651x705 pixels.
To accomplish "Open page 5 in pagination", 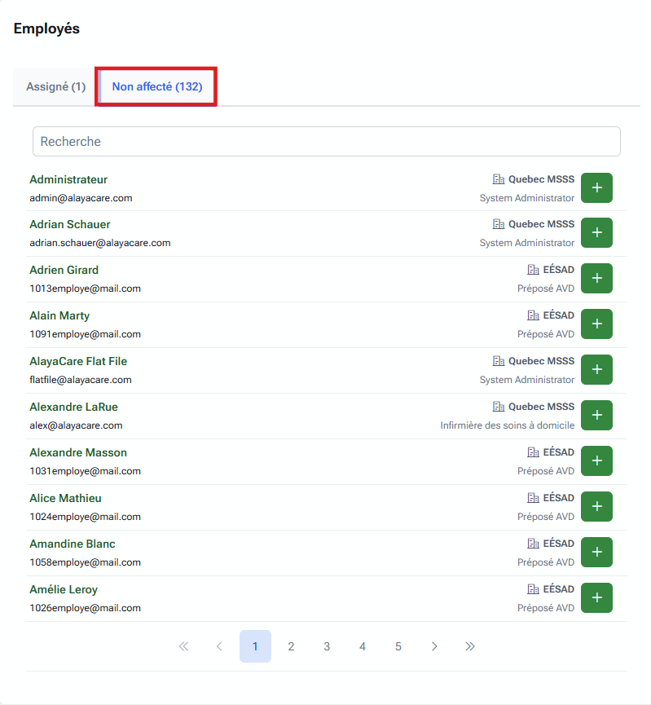I will point(398,646).
